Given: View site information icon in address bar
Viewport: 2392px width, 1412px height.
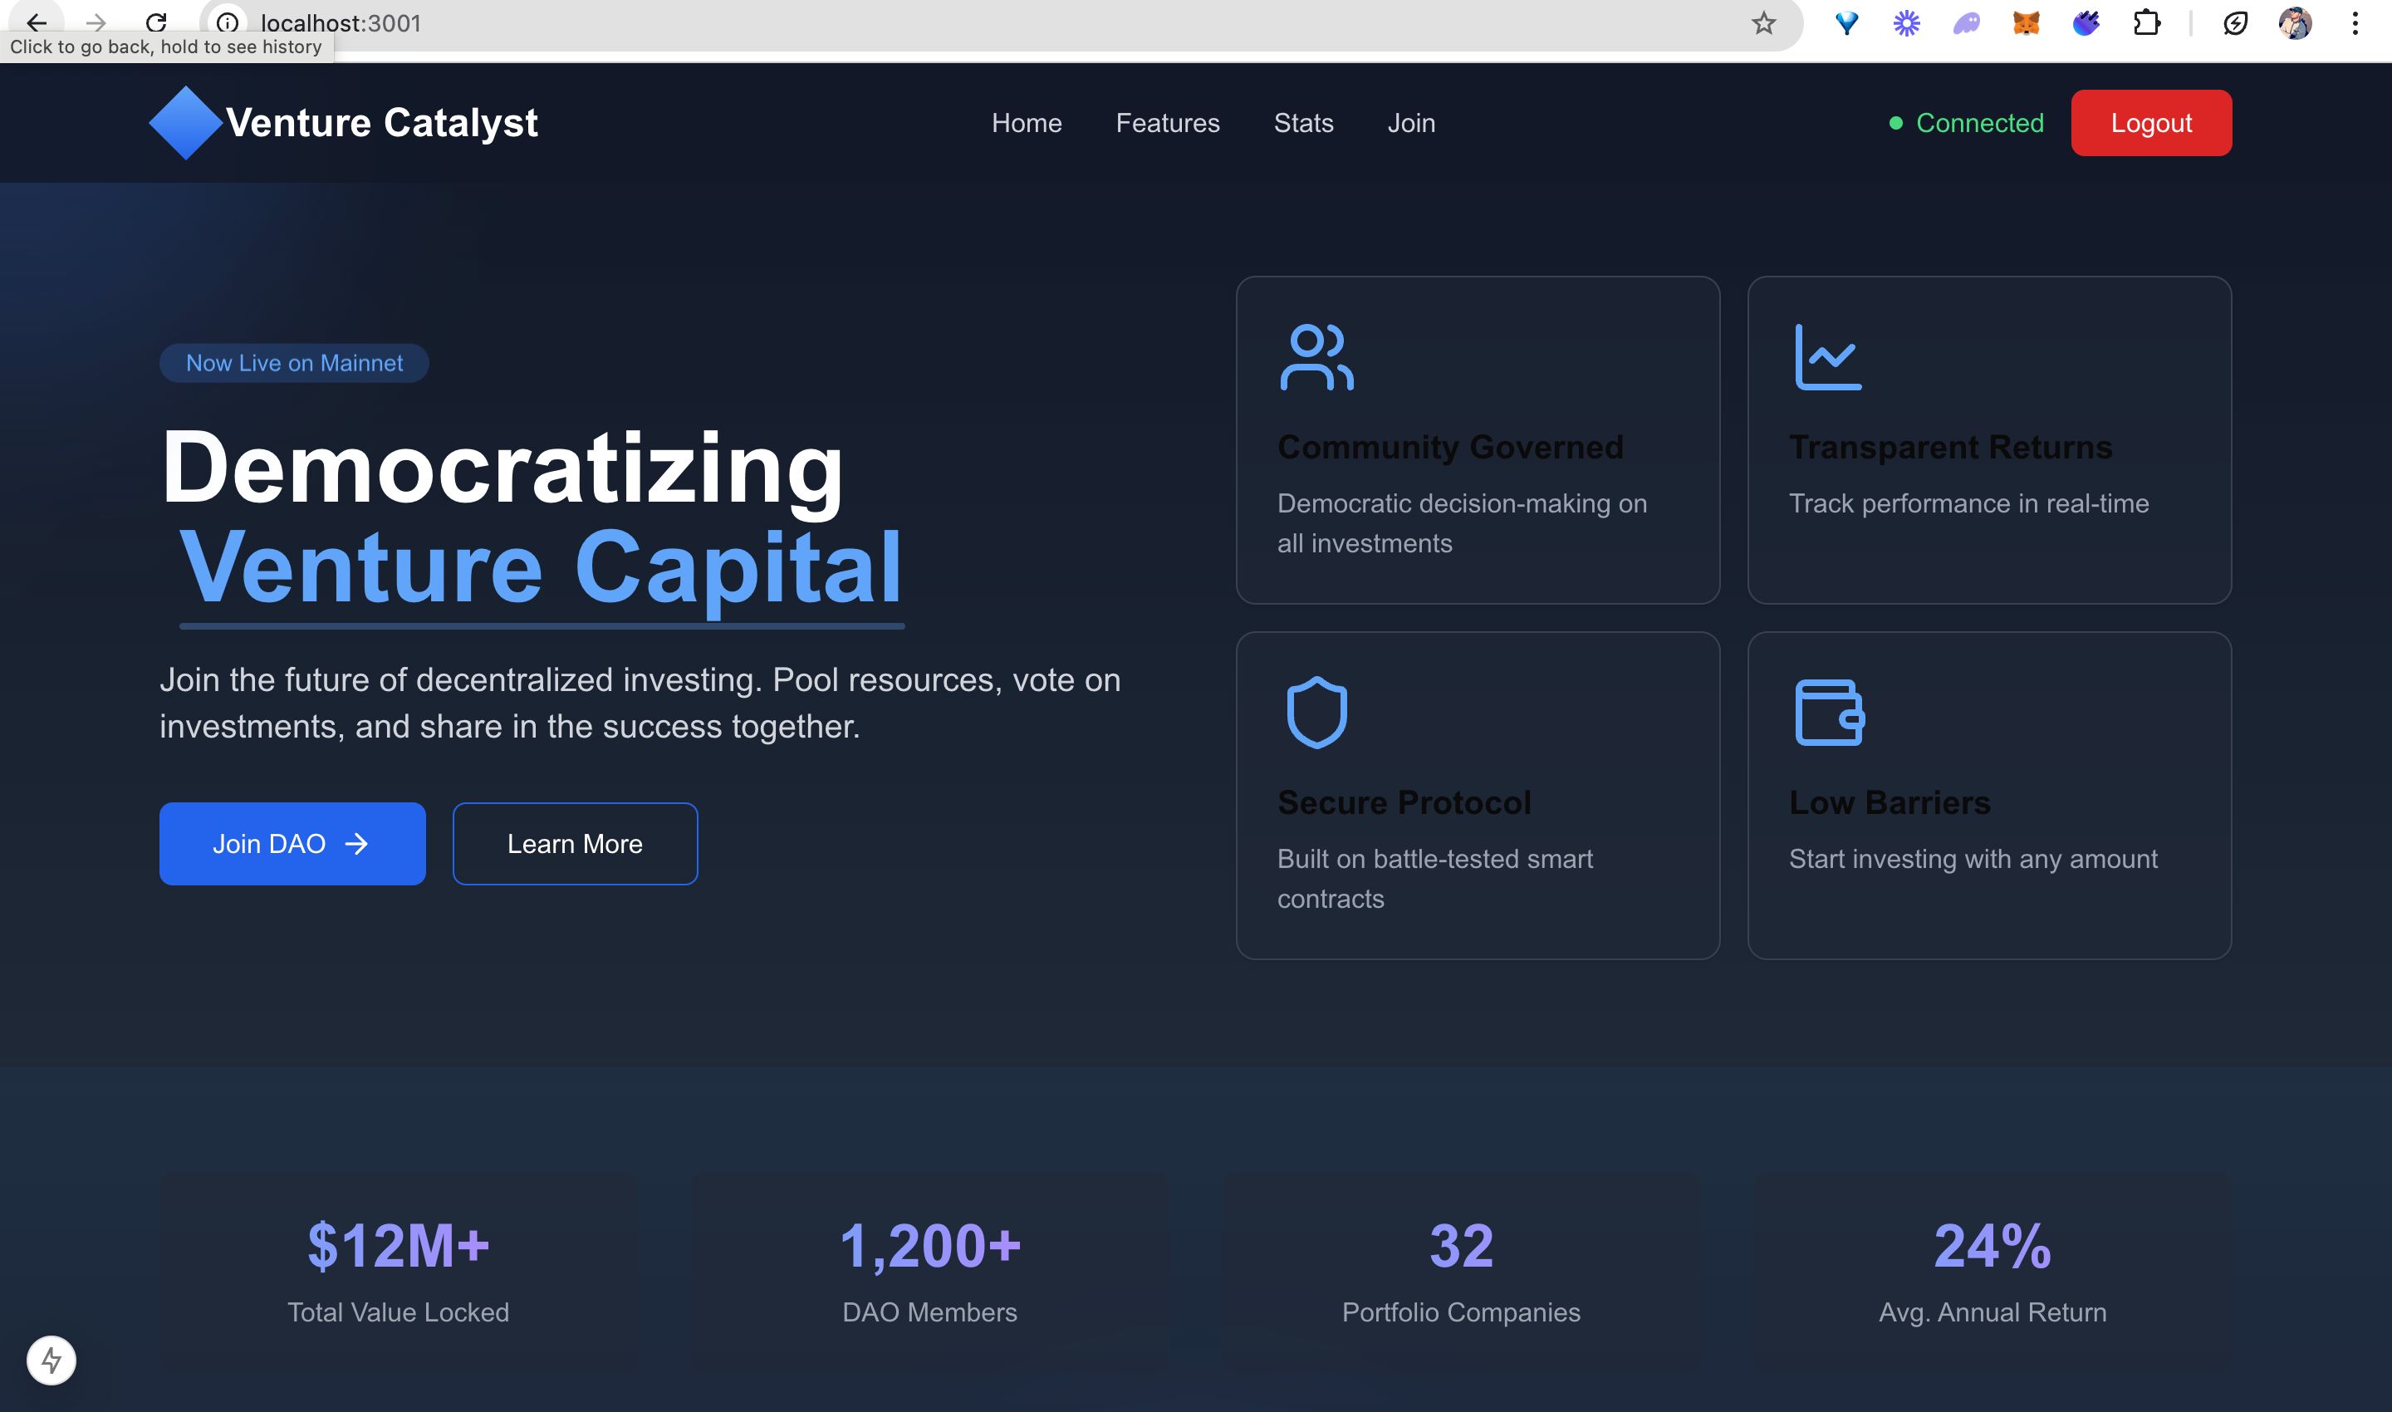Looking at the screenshot, I should 227,22.
